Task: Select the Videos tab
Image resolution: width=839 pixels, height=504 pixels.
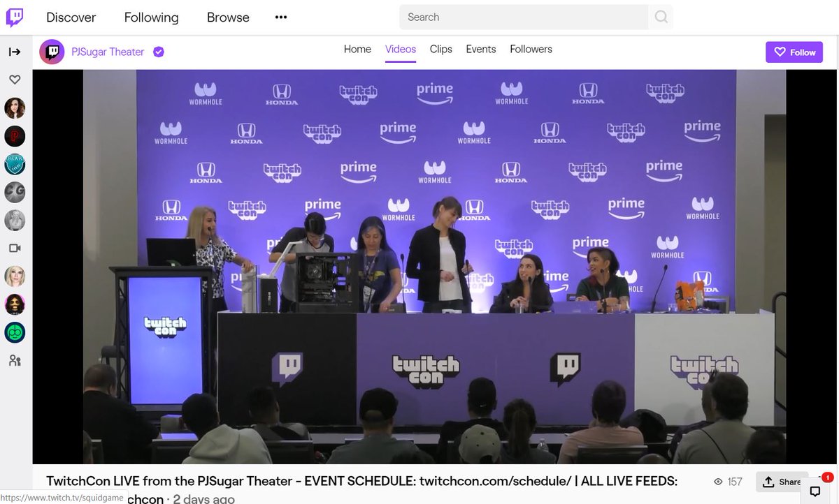Action: 401,50
